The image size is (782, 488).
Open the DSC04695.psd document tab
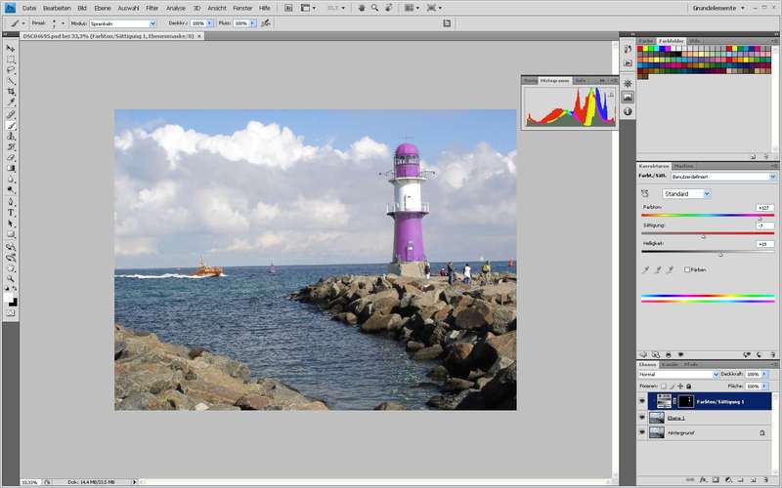109,35
